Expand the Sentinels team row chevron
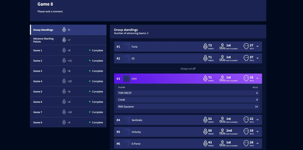The height and width of the screenshot is (150, 303). [x=258, y=120]
